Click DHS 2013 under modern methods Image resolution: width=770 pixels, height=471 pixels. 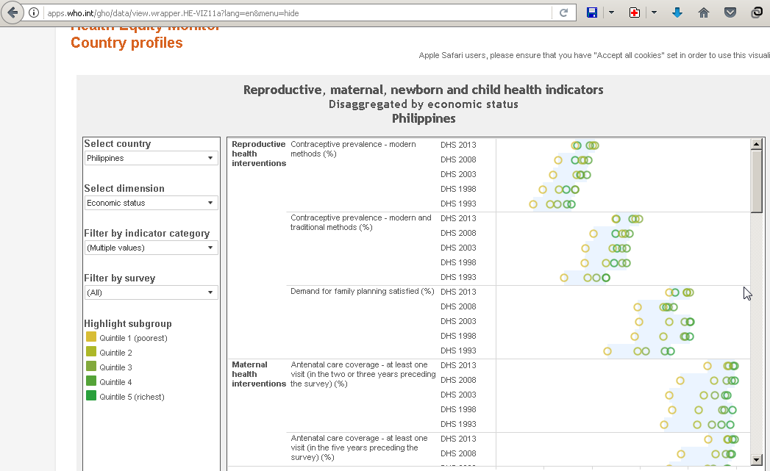[458, 145]
